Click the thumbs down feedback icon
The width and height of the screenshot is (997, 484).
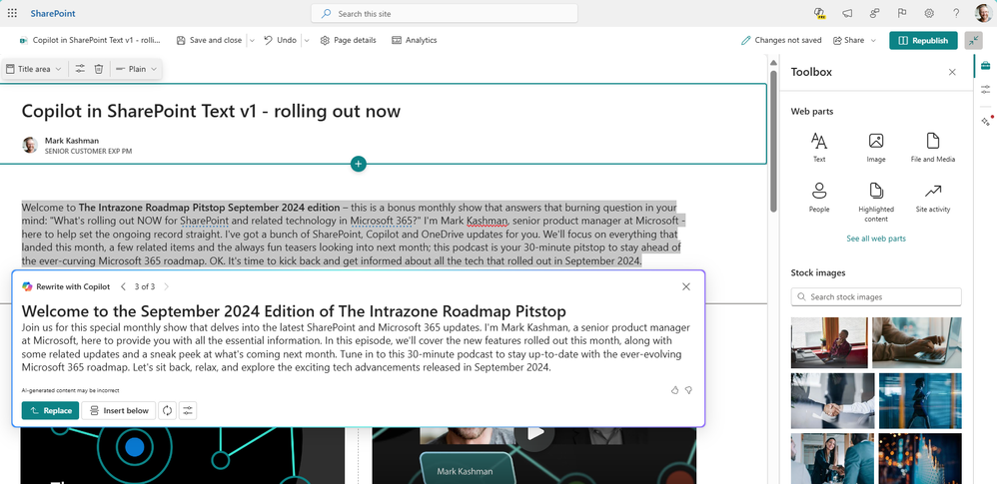coord(688,390)
